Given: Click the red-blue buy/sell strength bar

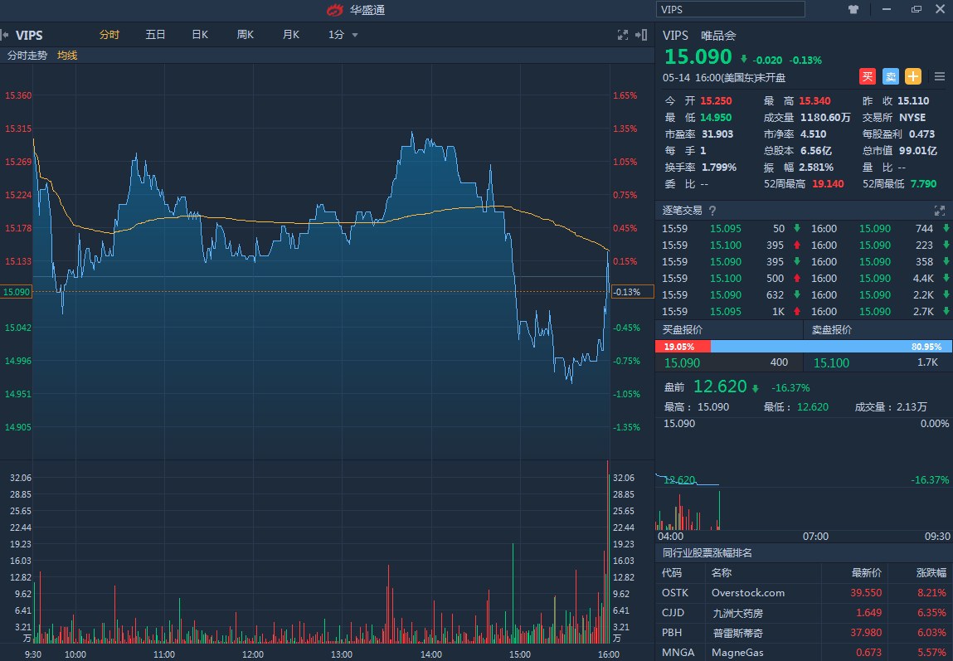Looking at the screenshot, I should click(x=802, y=346).
